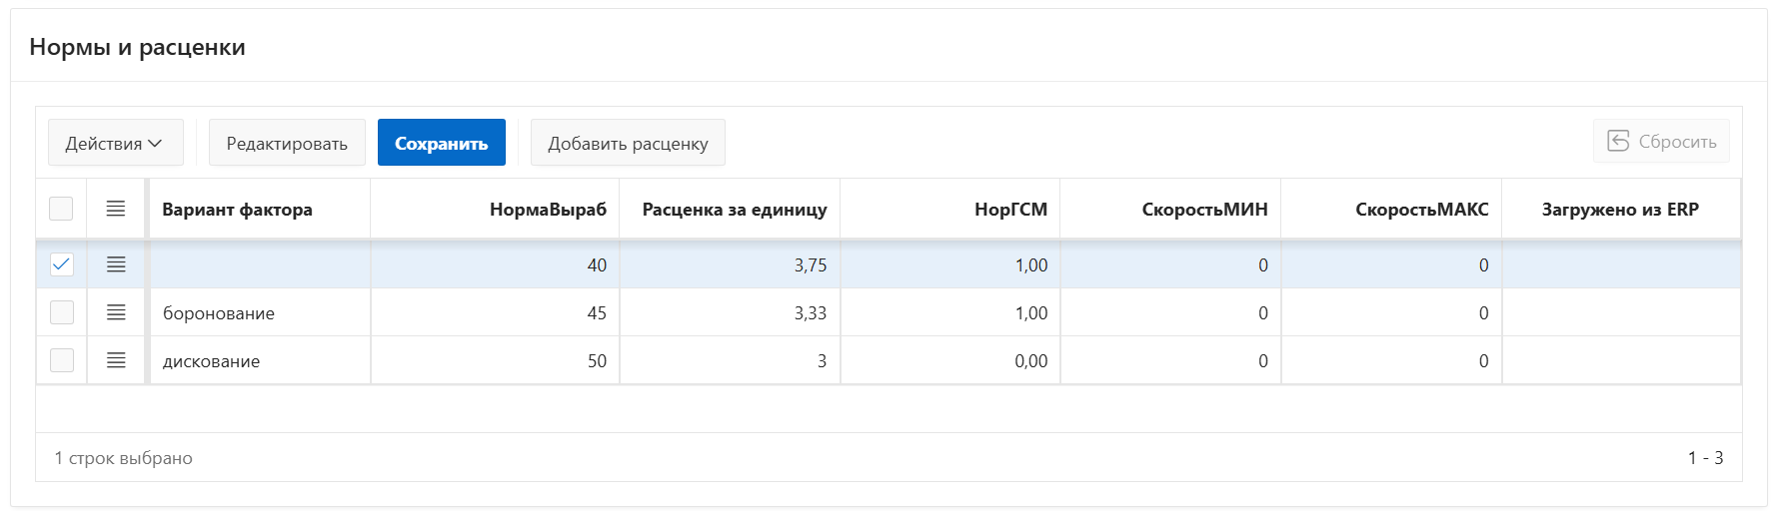The width and height of the screenshot is (1779, 511).
Task: Click the 3,33 rate cell for боронование
Action: 810,312
